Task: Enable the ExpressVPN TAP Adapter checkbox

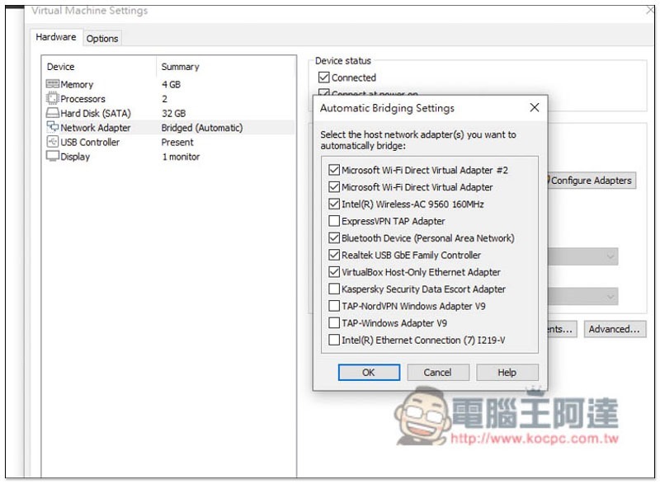Action: [334, 221]
